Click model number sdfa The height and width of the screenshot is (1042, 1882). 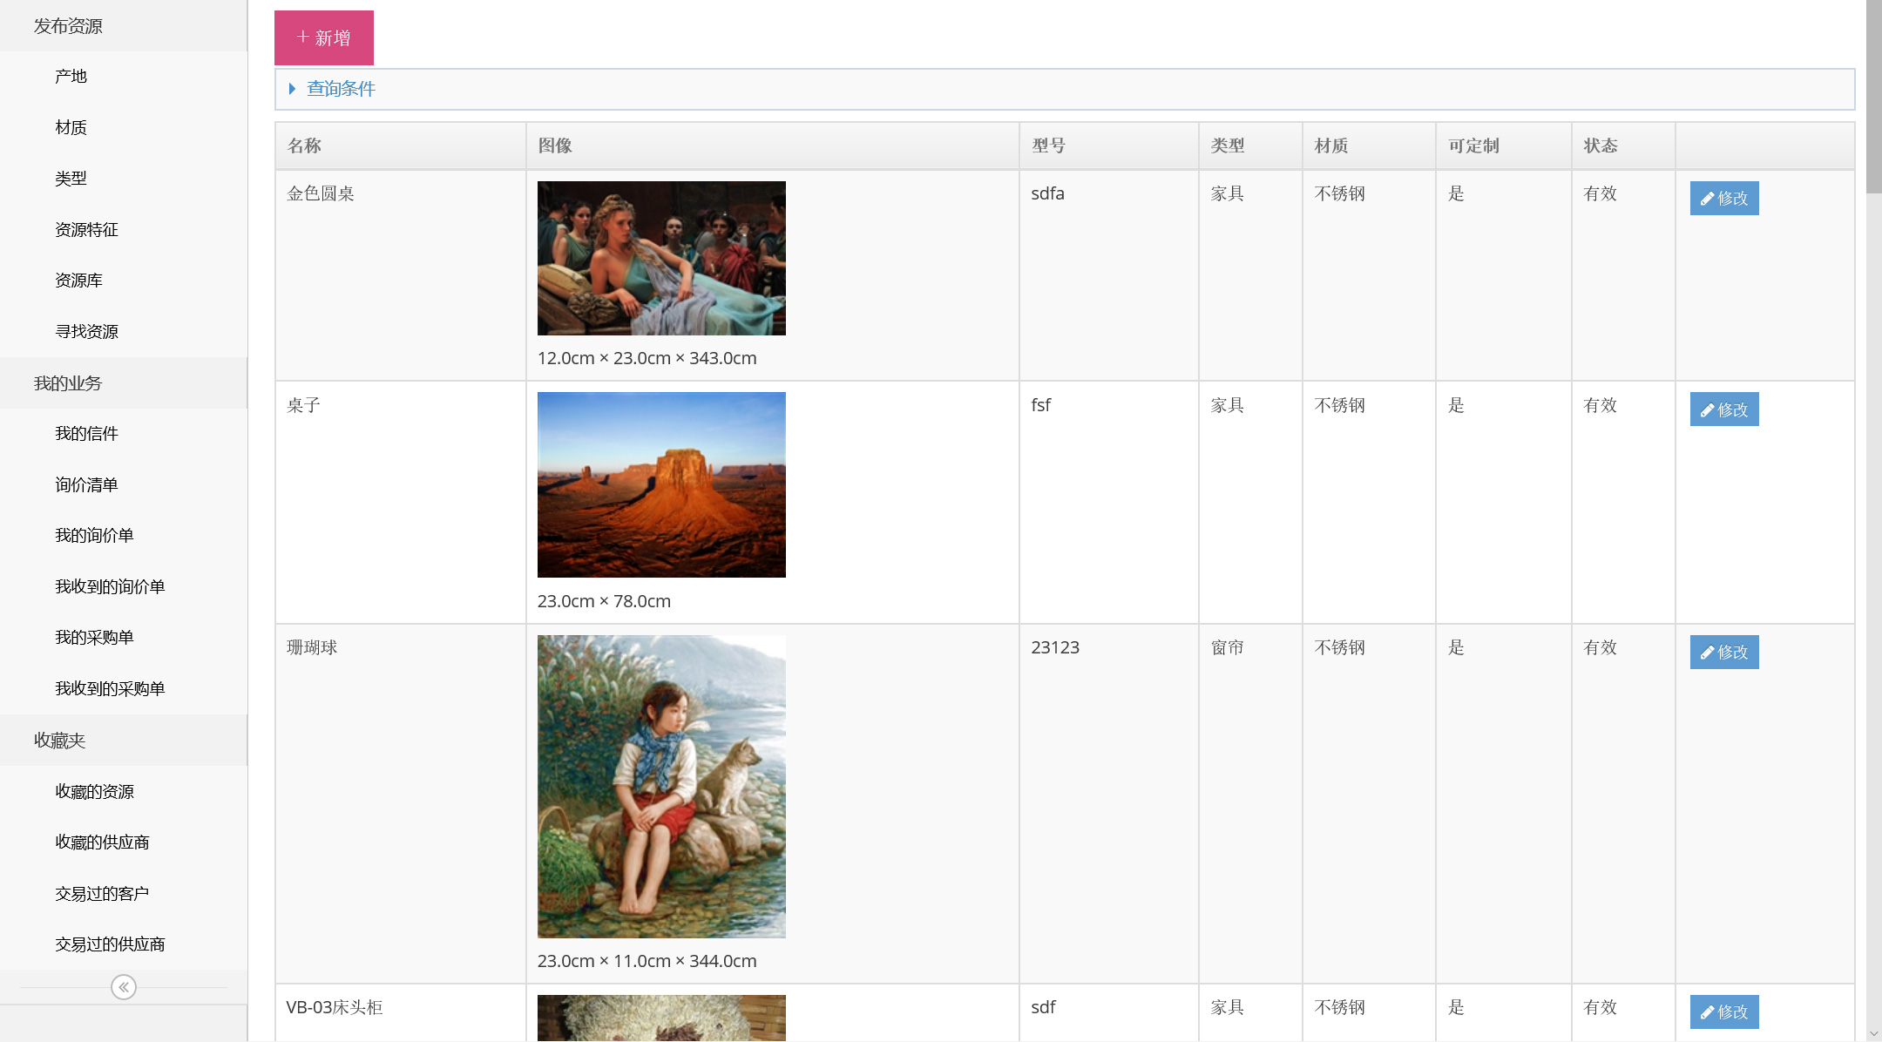(1048, 193)
